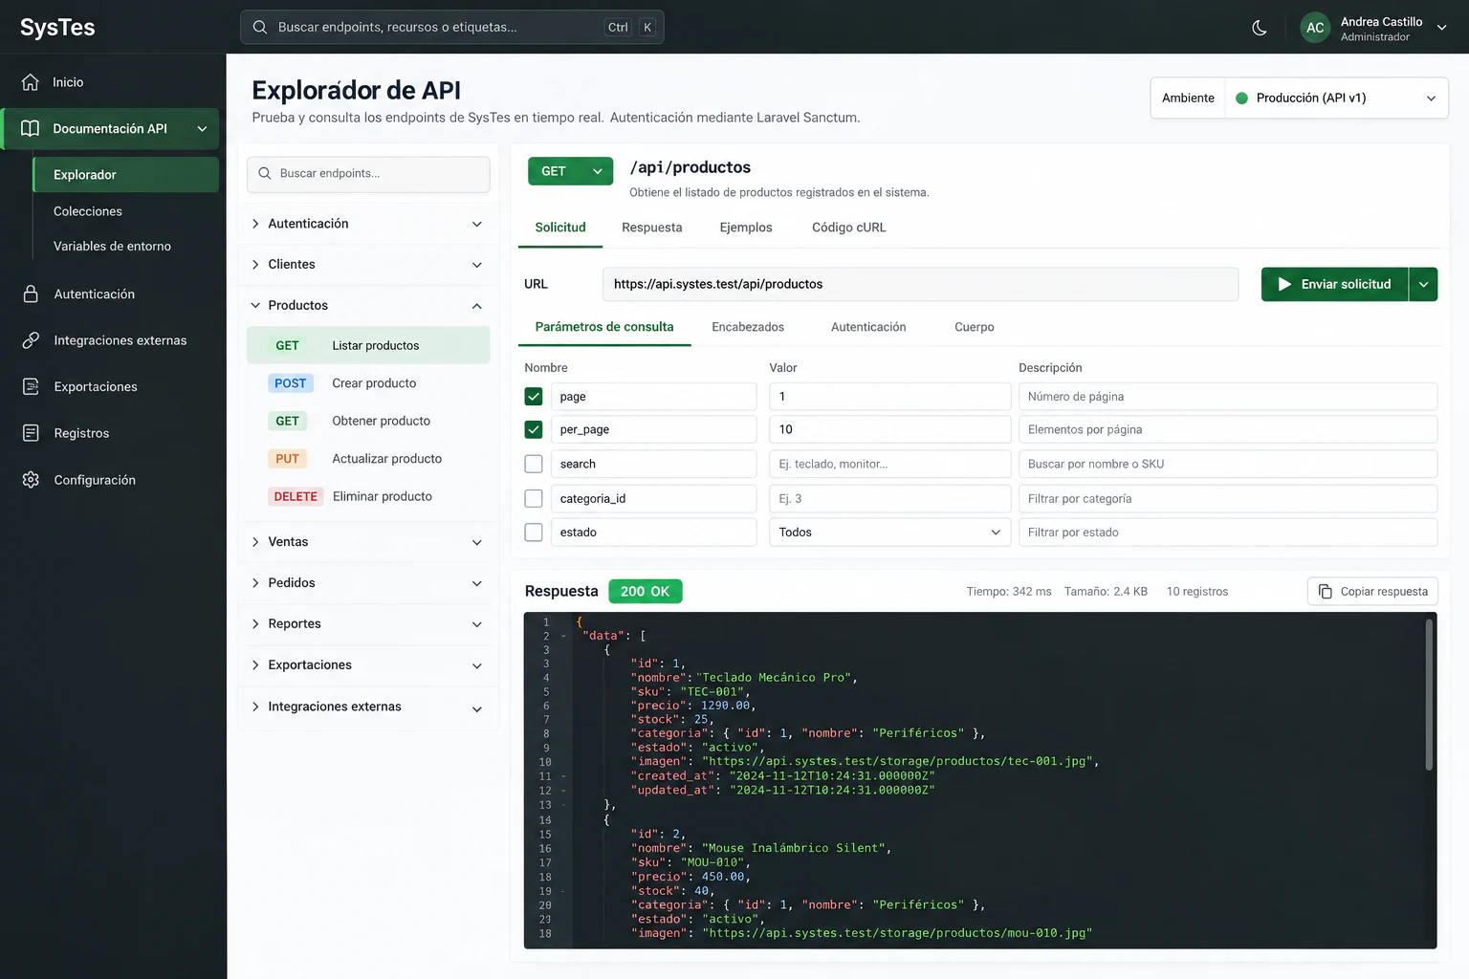Open the Cuerpo tab
This screenshot has width=1469, height=979.
[x=975, y=327]
